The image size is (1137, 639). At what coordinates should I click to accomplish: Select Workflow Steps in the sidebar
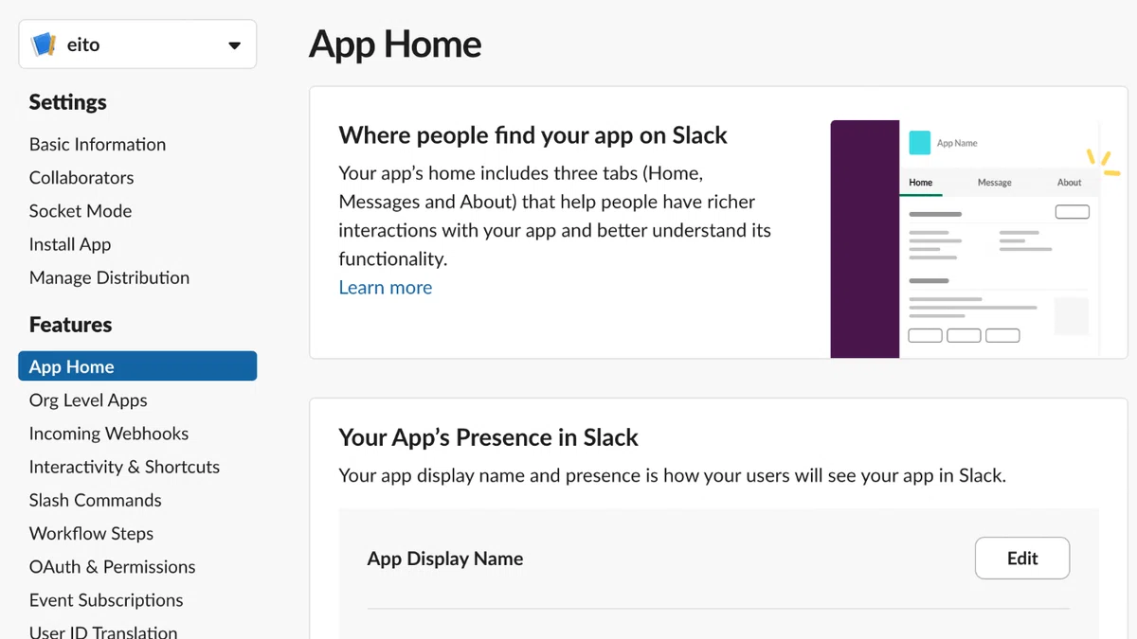click(x=91, y=533)
